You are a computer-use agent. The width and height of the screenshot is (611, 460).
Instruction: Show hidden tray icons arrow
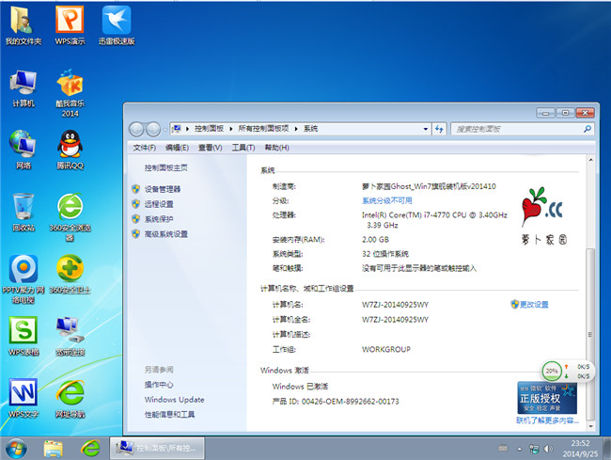pos(519,449)
